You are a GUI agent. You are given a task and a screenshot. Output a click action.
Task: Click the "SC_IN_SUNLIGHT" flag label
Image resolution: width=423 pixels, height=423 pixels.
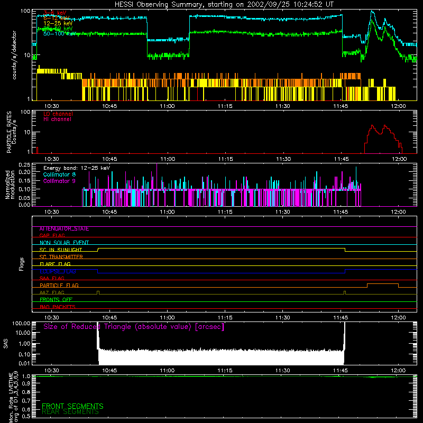(x=61, y=250)
